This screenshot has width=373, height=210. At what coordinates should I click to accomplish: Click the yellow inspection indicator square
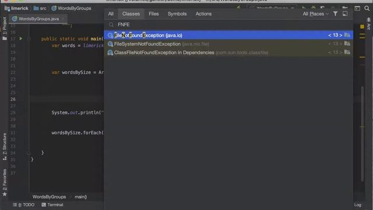pos(362,27)
